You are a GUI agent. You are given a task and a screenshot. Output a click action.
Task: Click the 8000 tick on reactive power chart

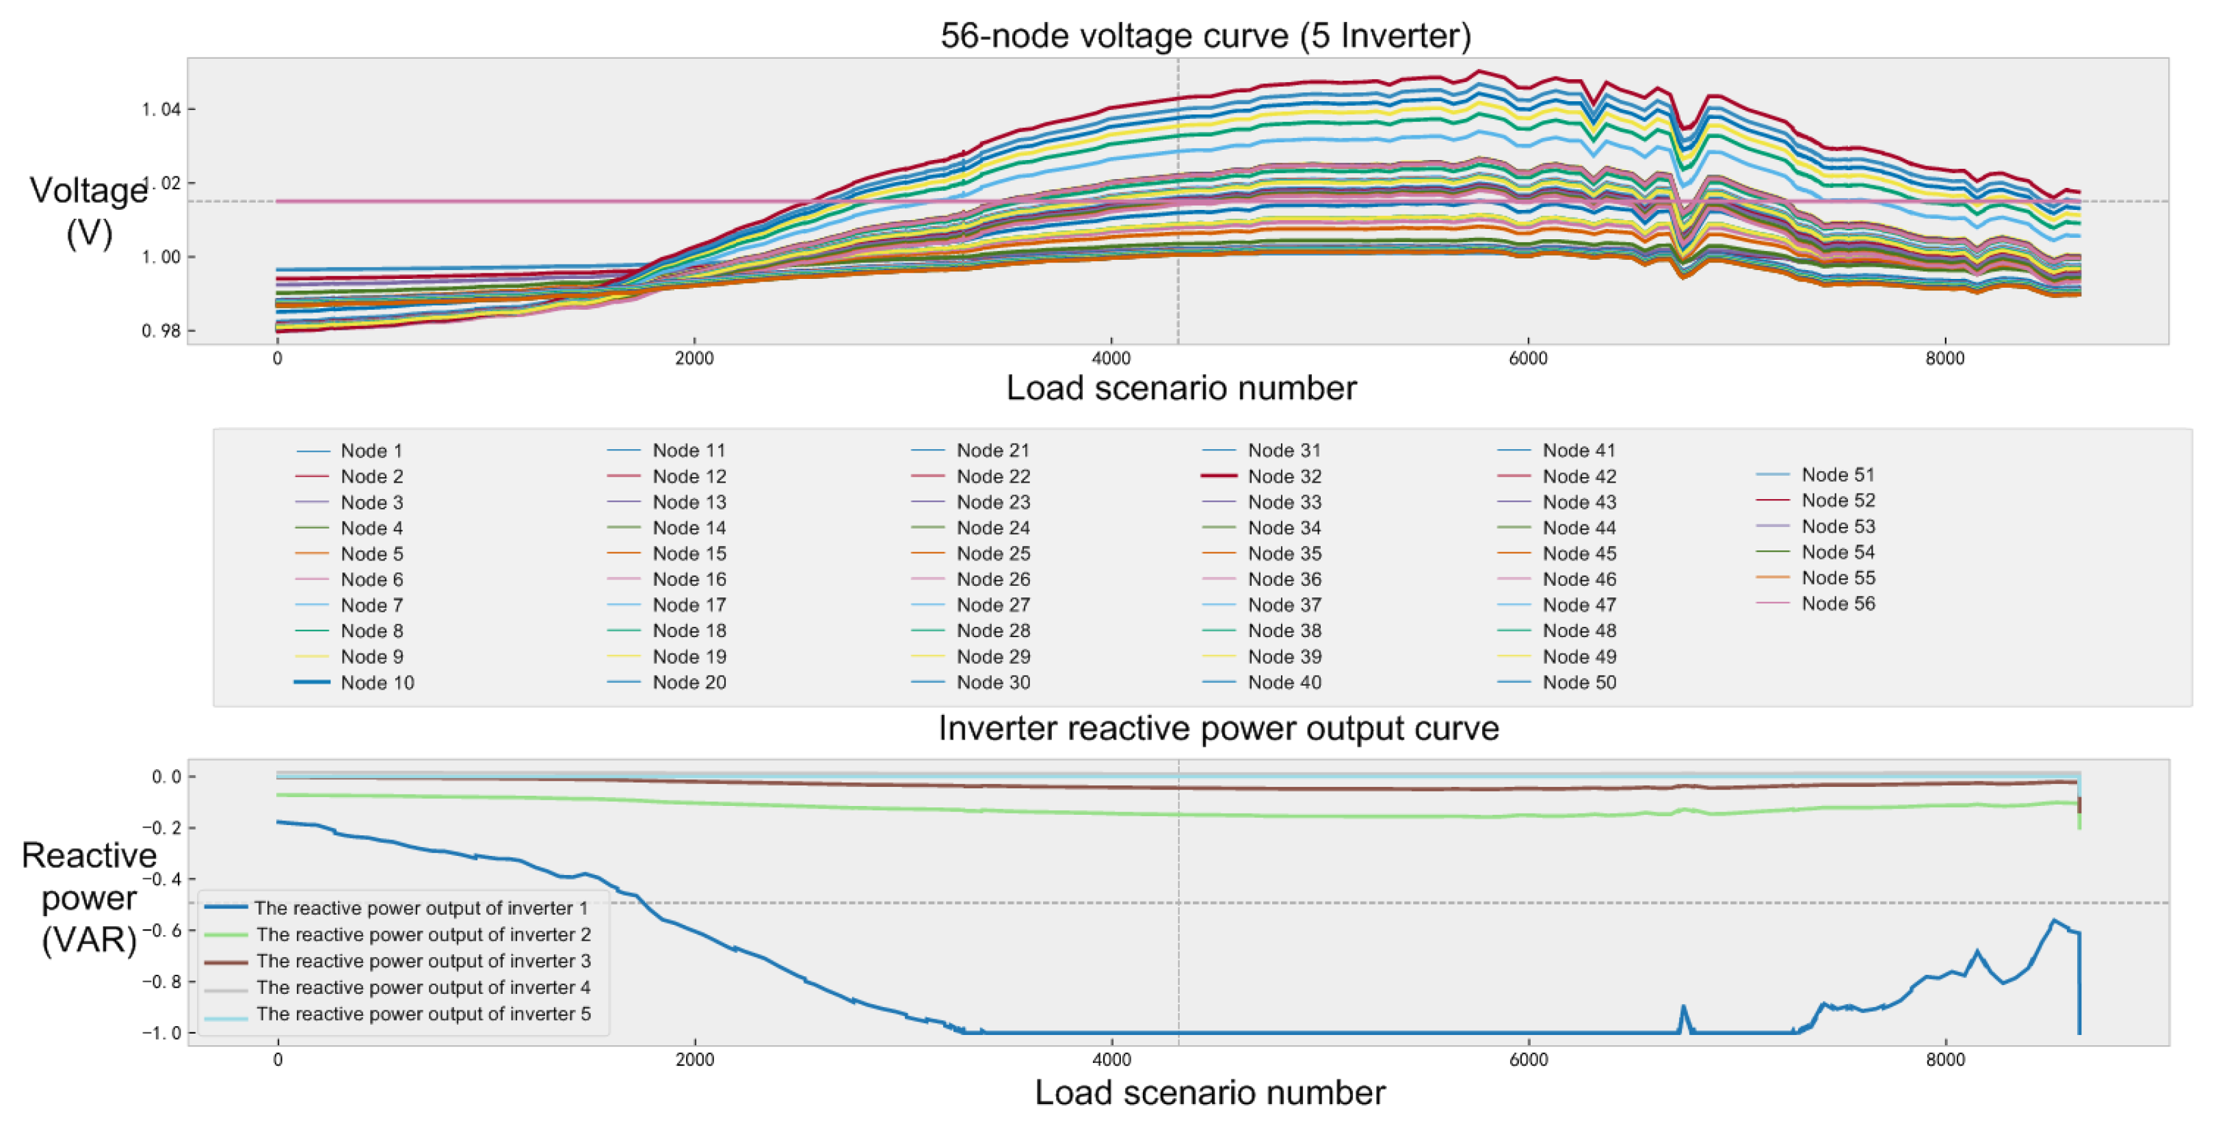tap(1944, 1060)
